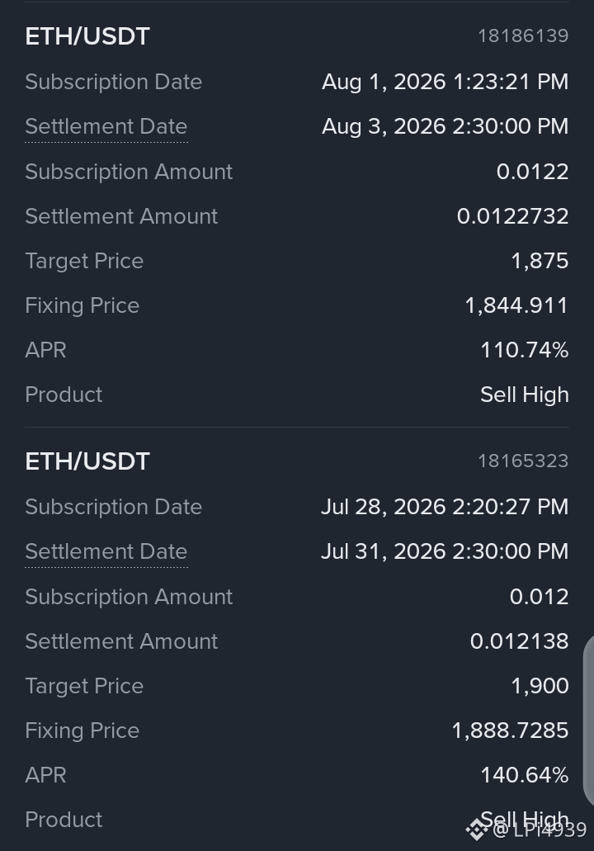This screenshot has width=594, height=851.
Task: Select order ID 18186139
Action: pos(523,35)
